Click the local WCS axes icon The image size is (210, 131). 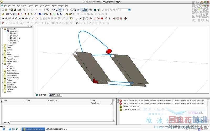77,23
